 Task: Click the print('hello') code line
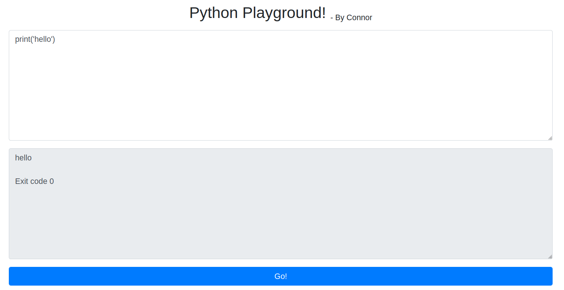tap(35, 39)
